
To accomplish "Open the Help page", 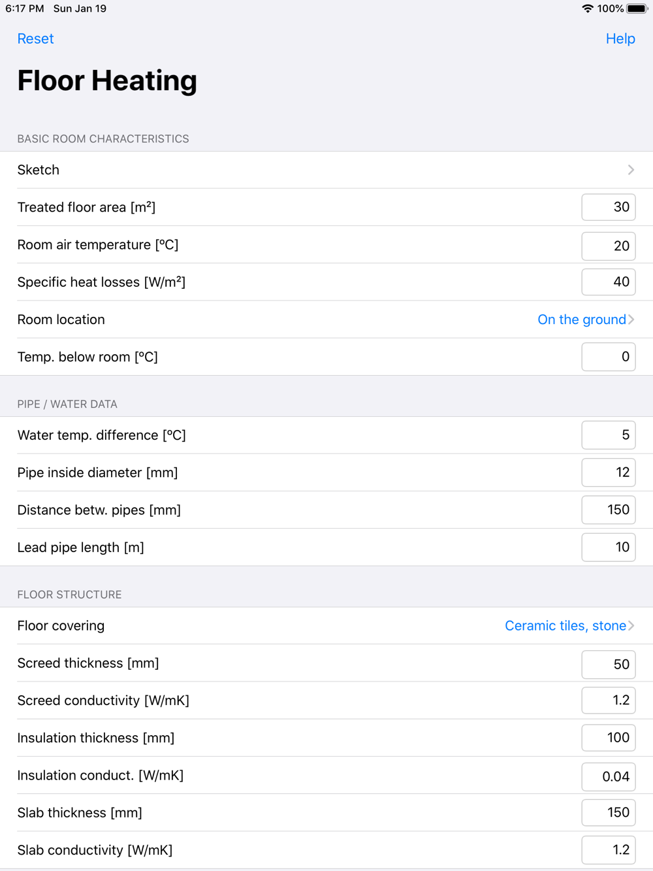I will click(620, 39).
